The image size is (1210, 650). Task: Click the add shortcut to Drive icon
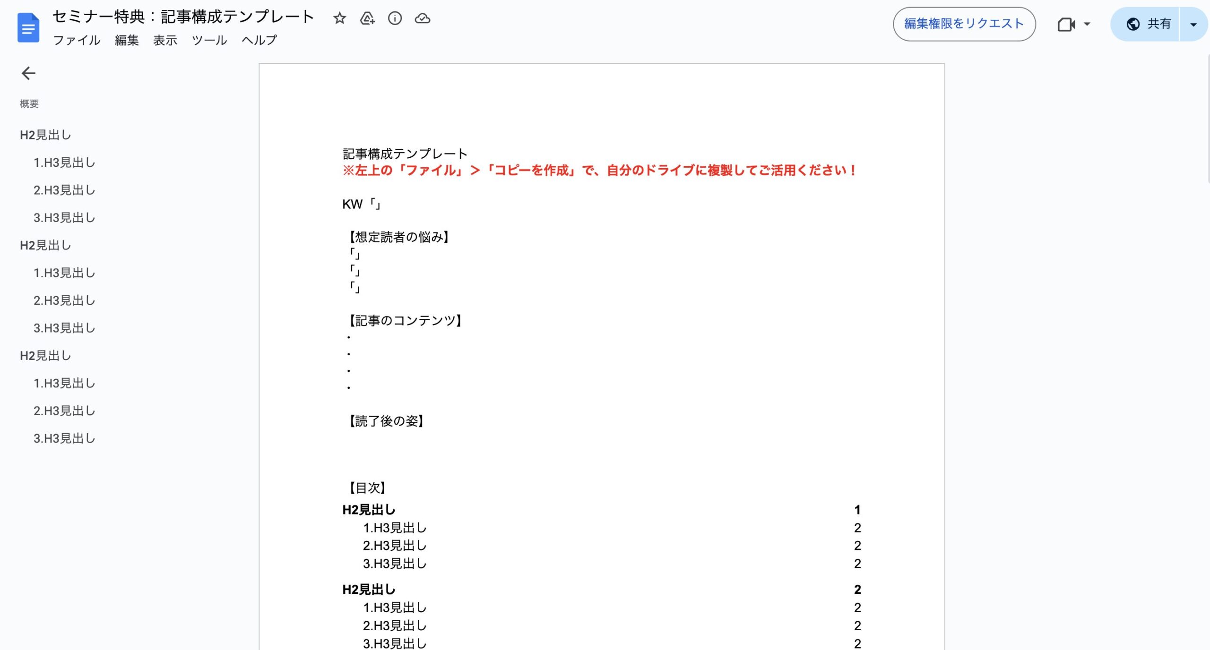coord(367,18)
